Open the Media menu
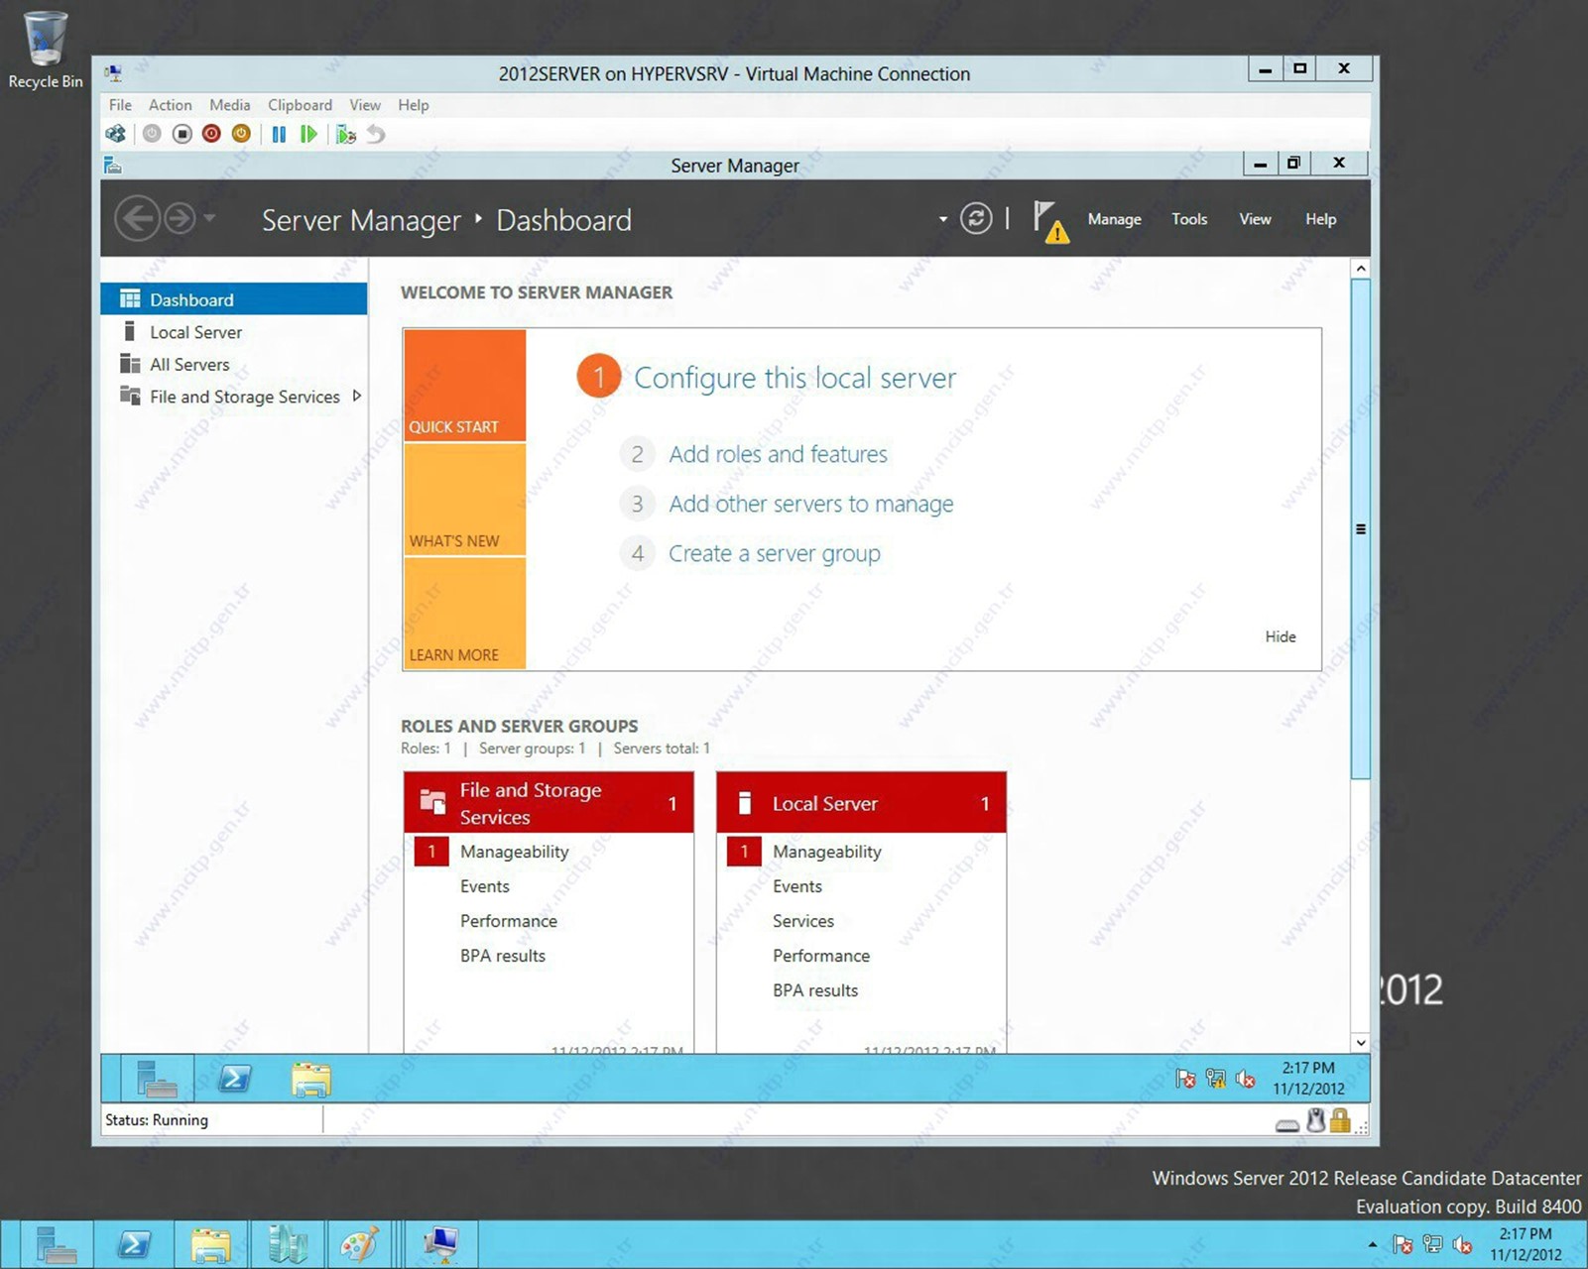Image resolution: width=1588 pixels, height=1269 pixels. [x=229, y=105]
